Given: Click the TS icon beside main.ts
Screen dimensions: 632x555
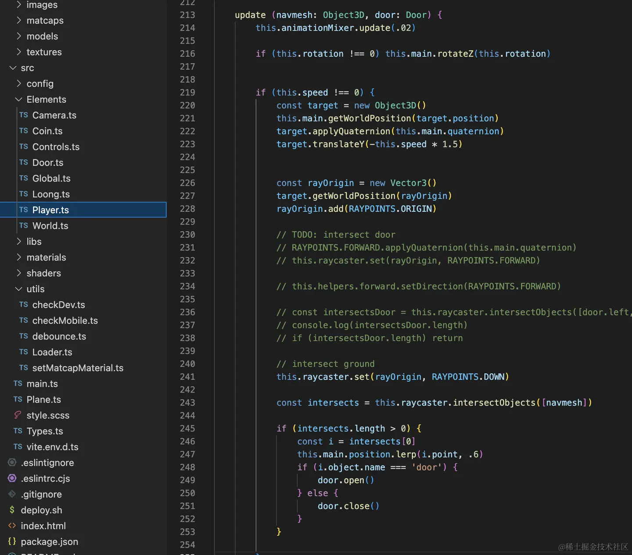Looking at the screenshot, I should coord(18,383).
